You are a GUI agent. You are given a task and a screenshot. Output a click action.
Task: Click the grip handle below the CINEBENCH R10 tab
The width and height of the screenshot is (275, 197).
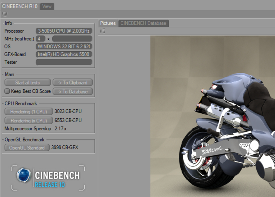coord(5,14)
